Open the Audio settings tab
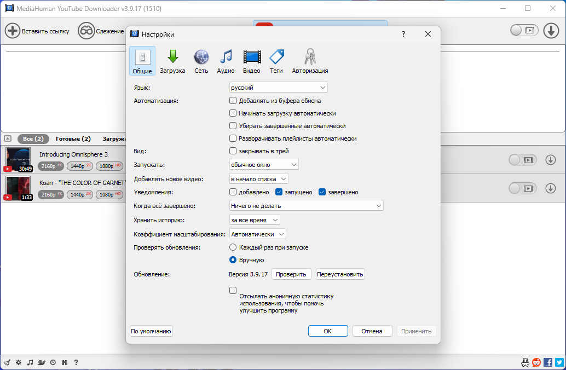566x370 pixels. [226, 61]
